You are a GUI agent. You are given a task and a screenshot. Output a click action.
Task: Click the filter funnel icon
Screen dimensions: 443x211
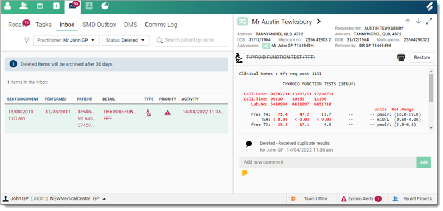(26, 41)
